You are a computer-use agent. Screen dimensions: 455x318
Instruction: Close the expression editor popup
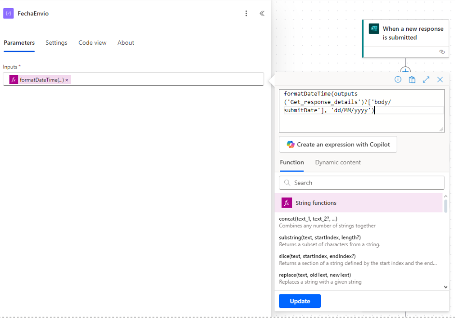pos(440,80)
